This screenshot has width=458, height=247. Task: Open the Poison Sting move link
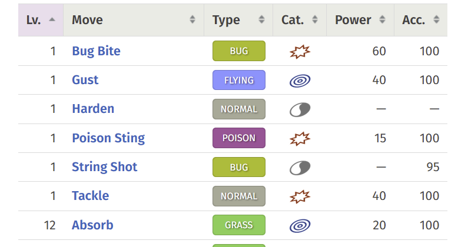click(108, 138)
